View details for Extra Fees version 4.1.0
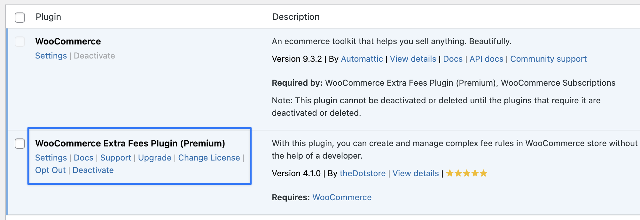Screen dimensions: 640x220 tap(416, 173)
